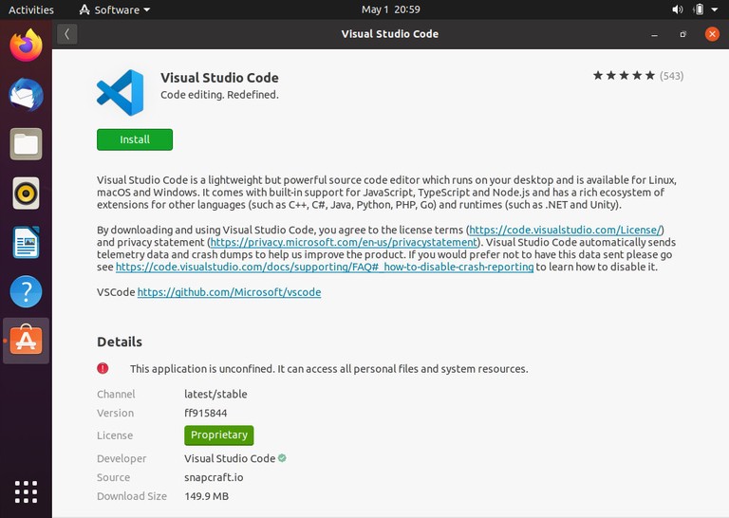The width and height of the screenshot is (729, 518).
Task: Open Firefox from the dock
Action: coord(26,46)
